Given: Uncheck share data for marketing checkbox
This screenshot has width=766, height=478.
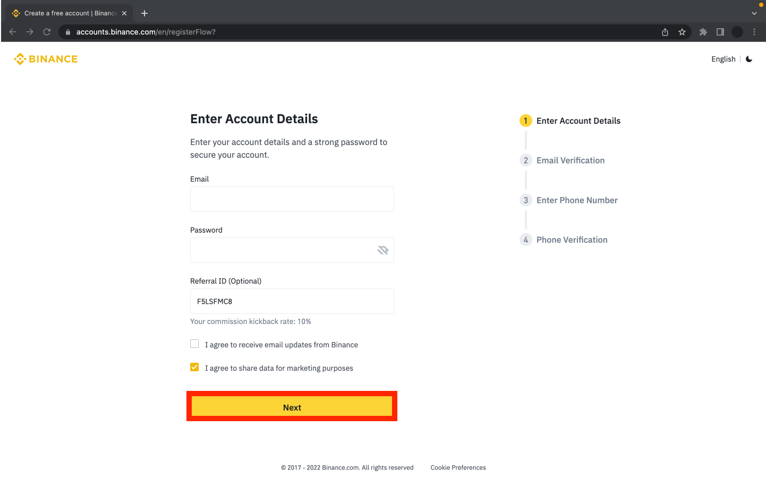Looking at the screenshot, I should [x=194, y=368].
